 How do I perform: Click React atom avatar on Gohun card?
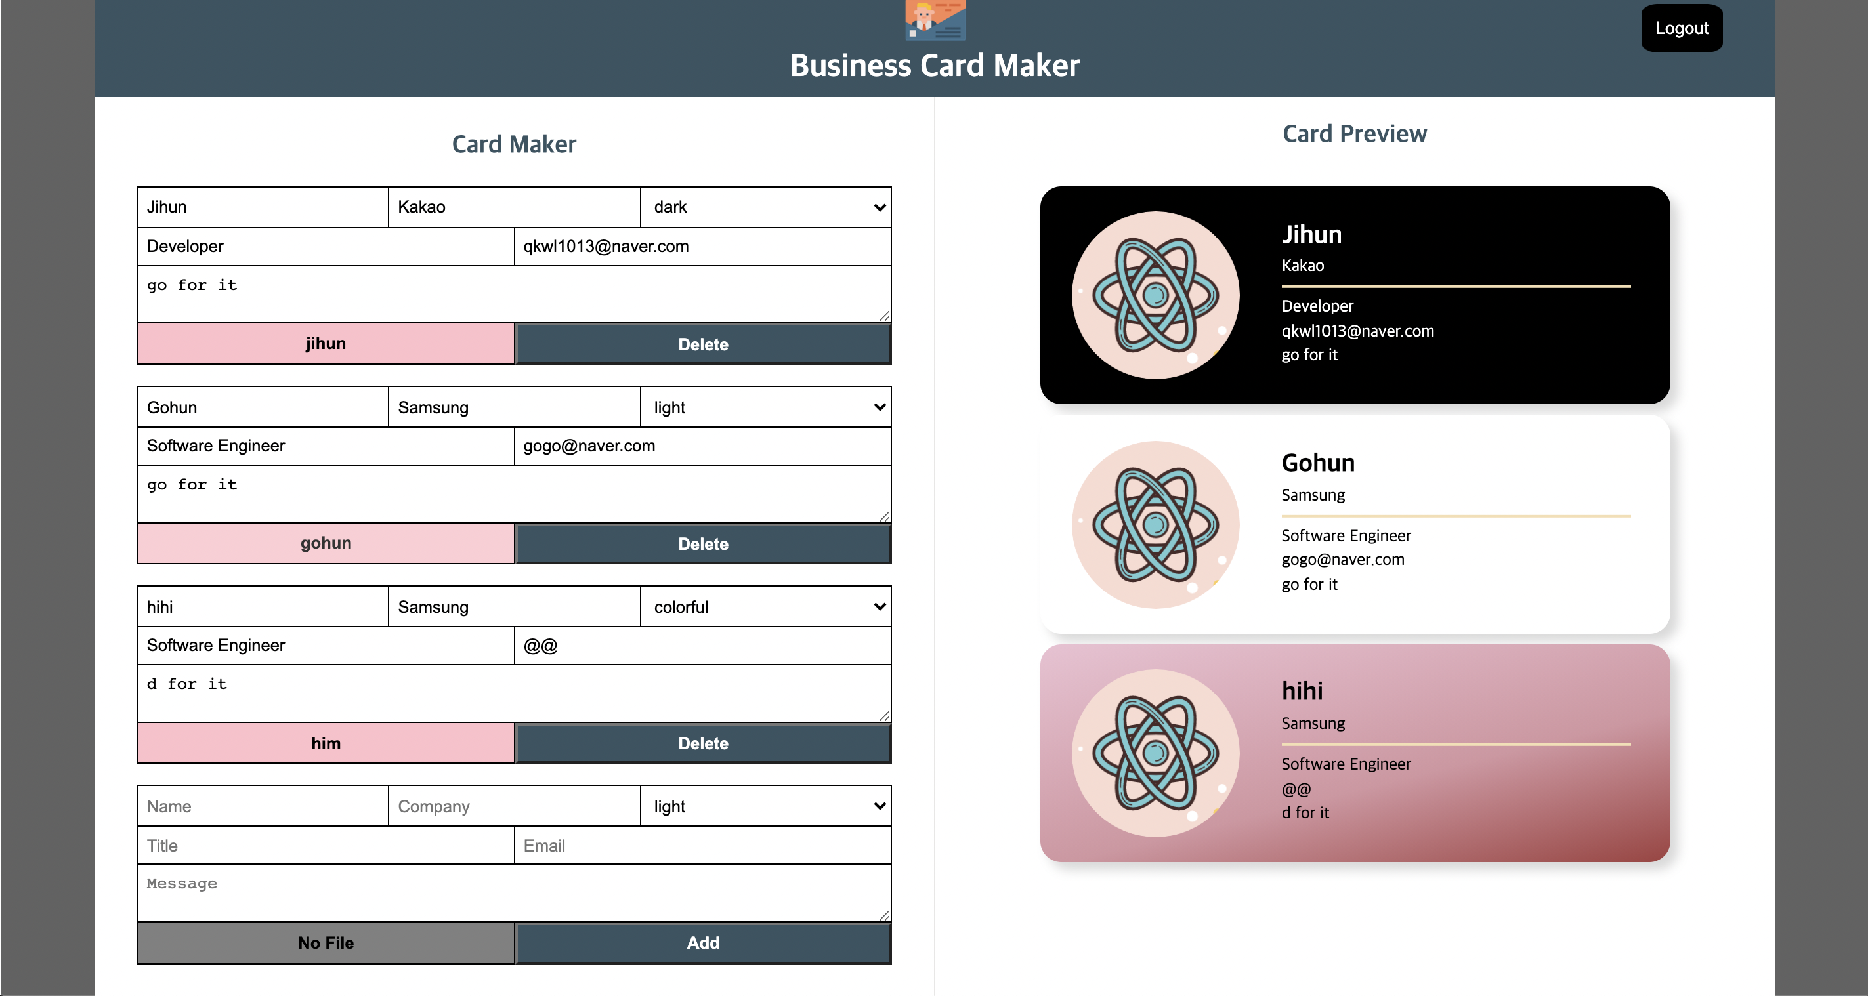(x=1155, y=525)
